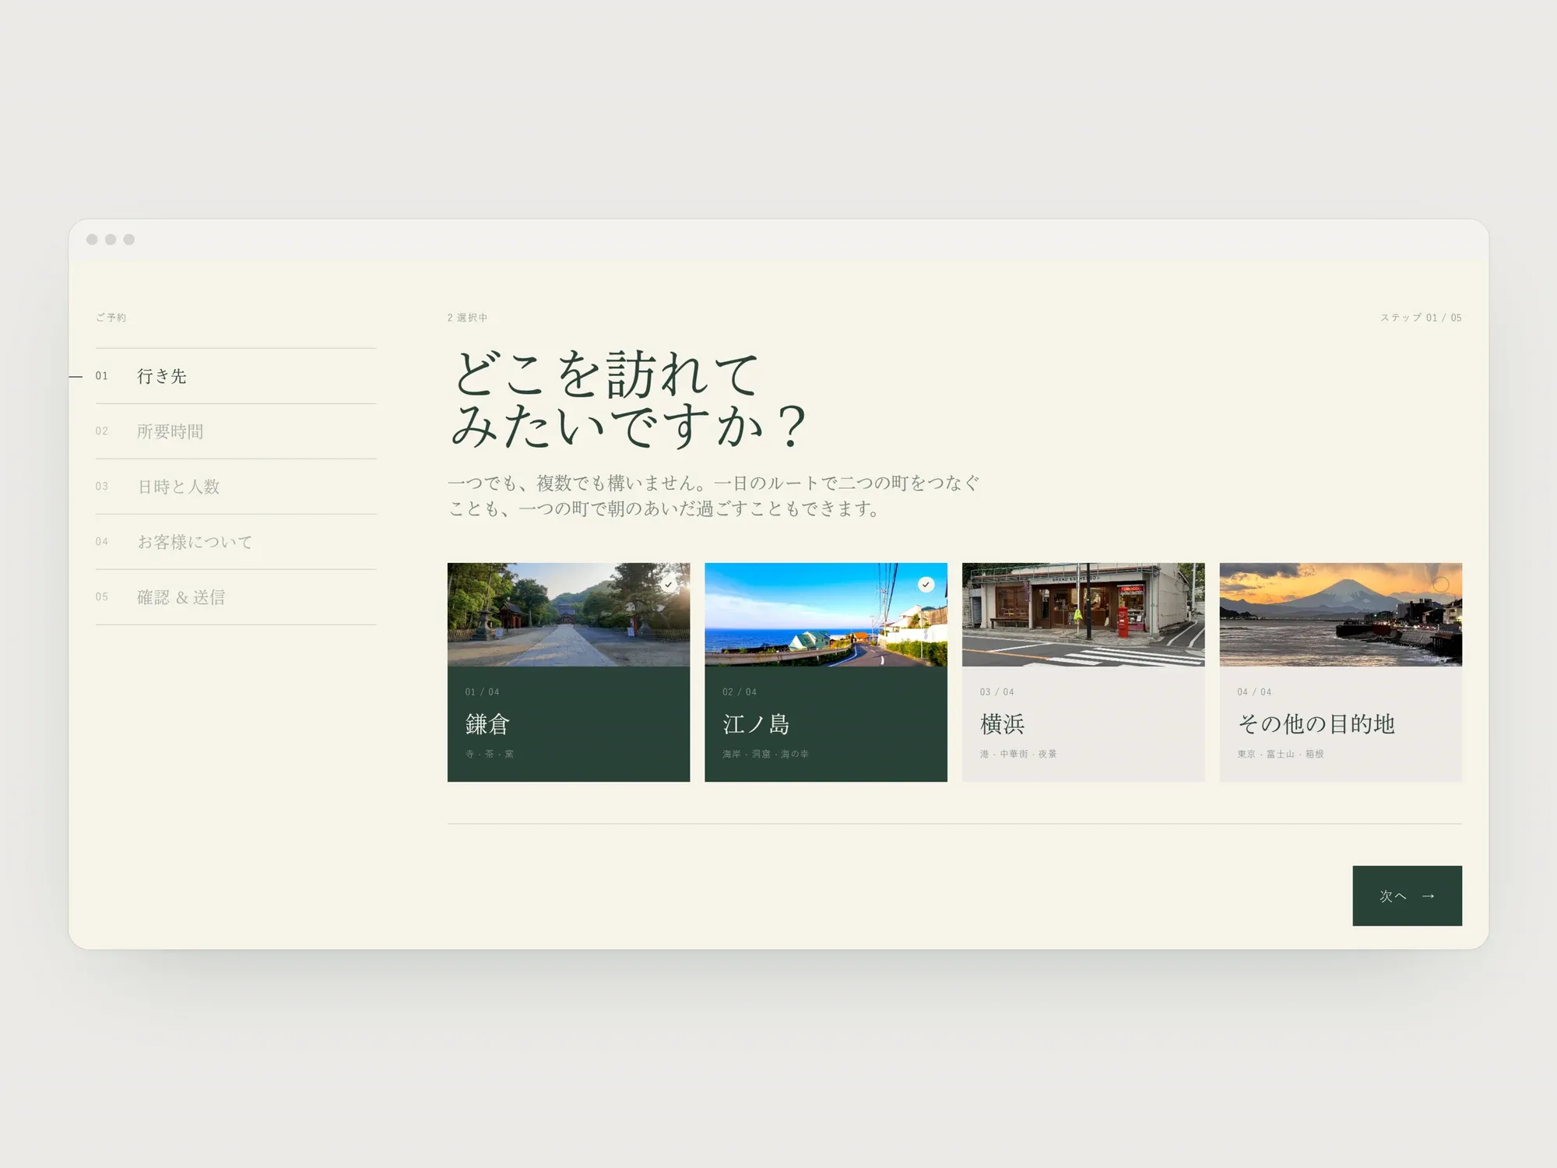Check the その他の目的地 selection circle
The width and height of the screenshot is (1557, 1168).
(1441, 584)
